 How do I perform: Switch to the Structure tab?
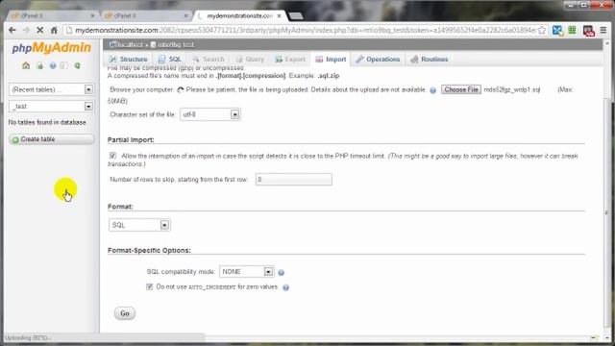coord(129,60)
